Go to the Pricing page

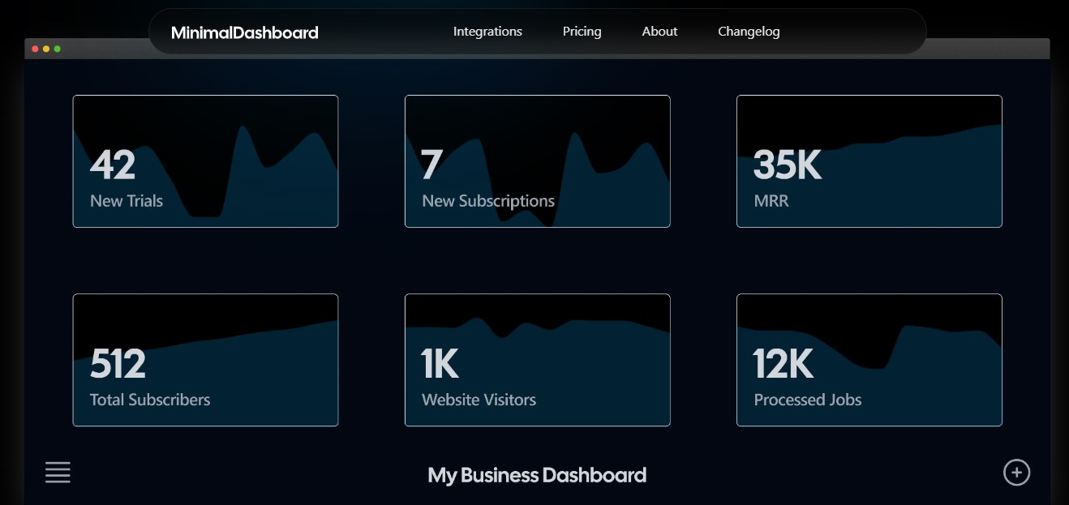pyautogui.click(x=582, y=32)
